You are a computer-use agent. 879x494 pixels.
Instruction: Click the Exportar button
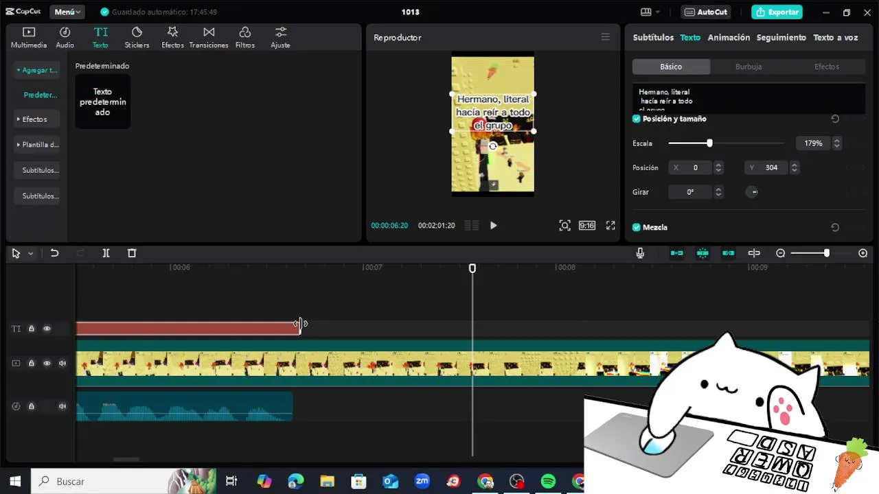pyautogui.click(x=777, y=12)
